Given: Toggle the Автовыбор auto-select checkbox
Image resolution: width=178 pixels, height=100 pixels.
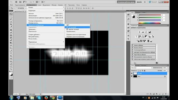Looking at the screenshot, I should pos(17,8).
